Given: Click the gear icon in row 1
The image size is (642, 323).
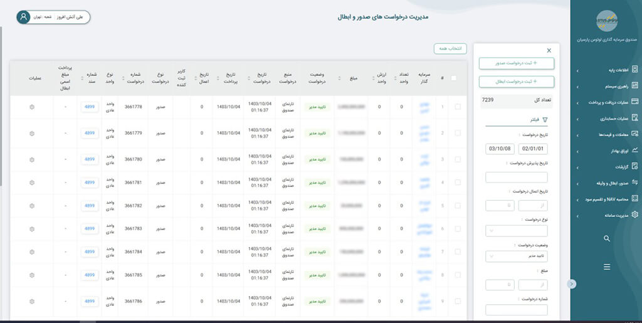Looking at the screenshot, I should point(32,107).
